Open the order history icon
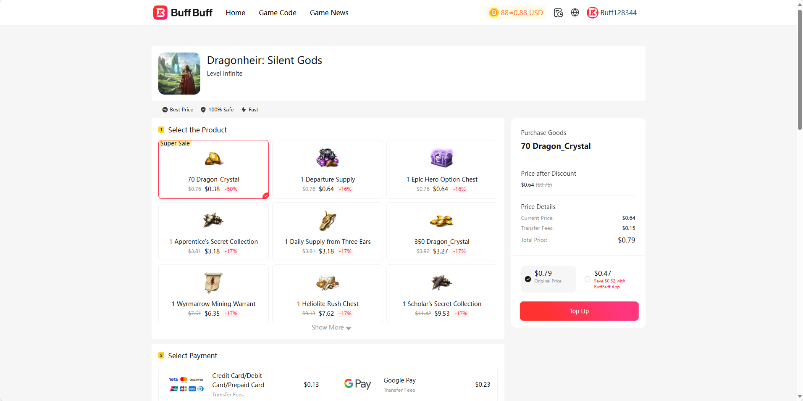The height and width of the screenshot is (401, 803). [558, 13]
